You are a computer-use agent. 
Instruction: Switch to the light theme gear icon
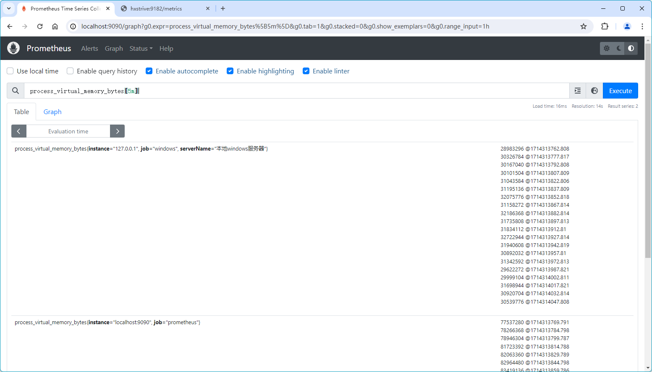607,48
